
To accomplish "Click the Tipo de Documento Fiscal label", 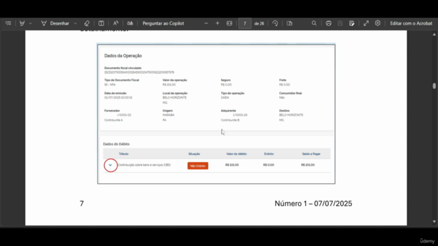I will pyautogui.click(x=122, y=80).
